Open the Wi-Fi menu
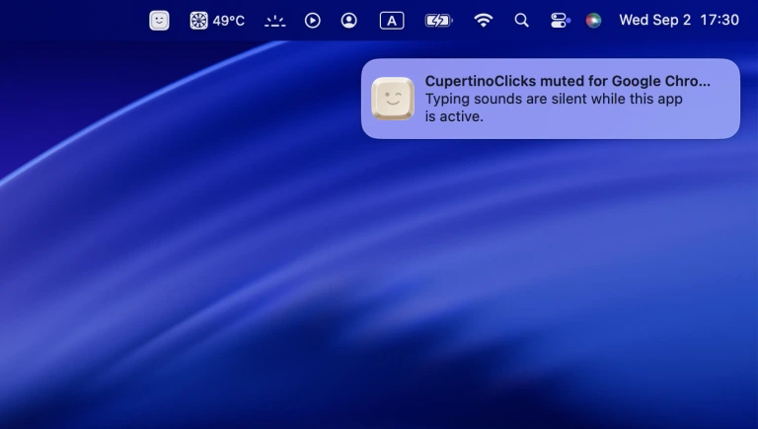This screenshot has height=429, width=758. pyautogui.click(x=483, y=21)
